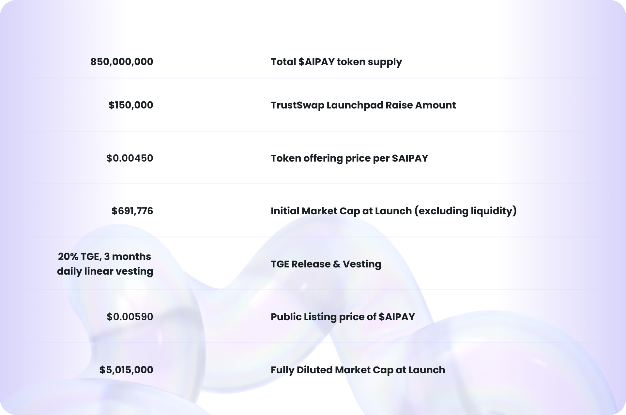Screen dimensions: 626x415
Task: Click the $0.00450 offering price
Action: point(130,158)
